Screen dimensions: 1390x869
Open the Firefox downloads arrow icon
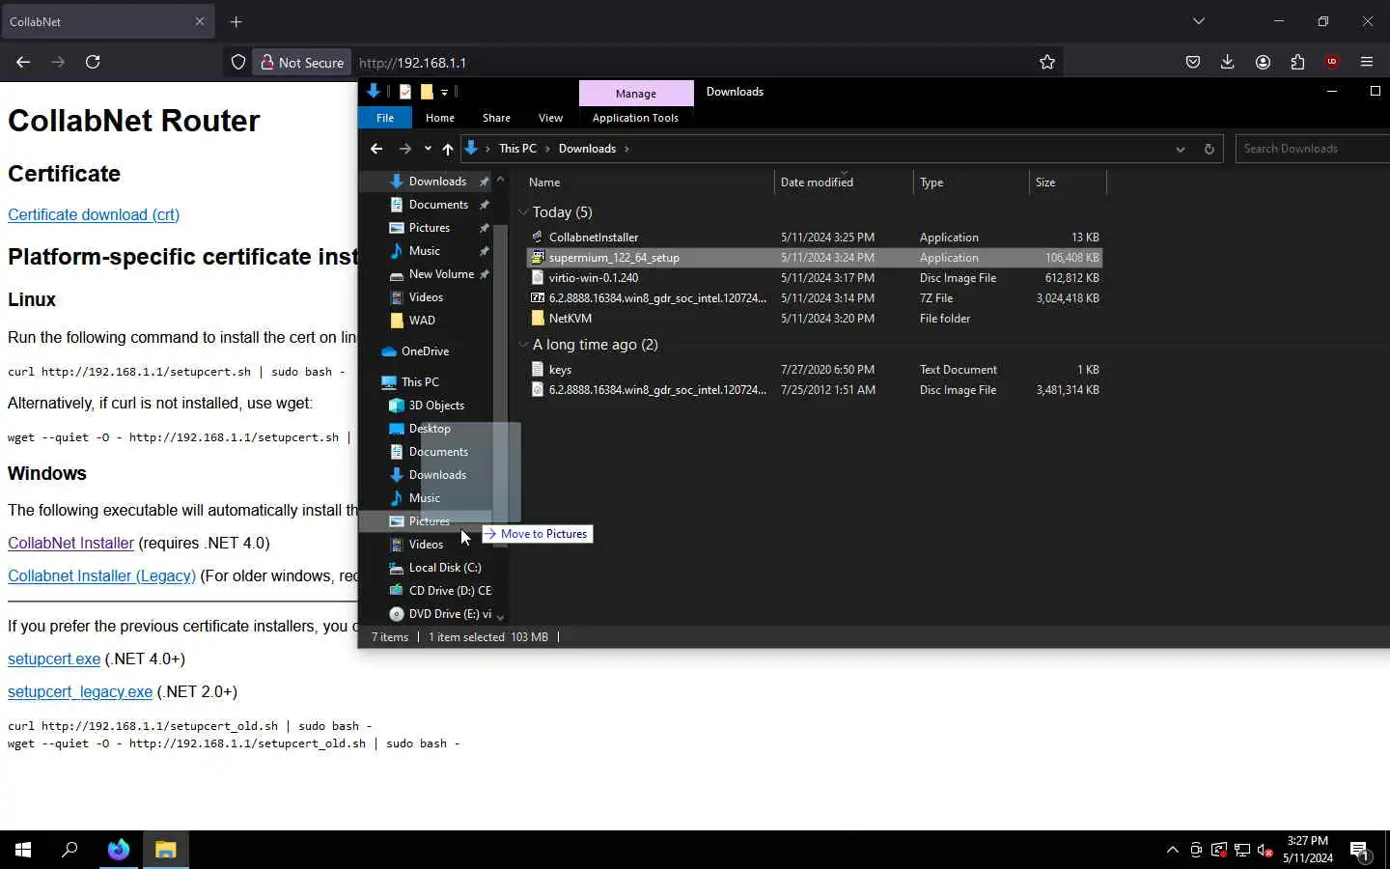point(1228,62)
